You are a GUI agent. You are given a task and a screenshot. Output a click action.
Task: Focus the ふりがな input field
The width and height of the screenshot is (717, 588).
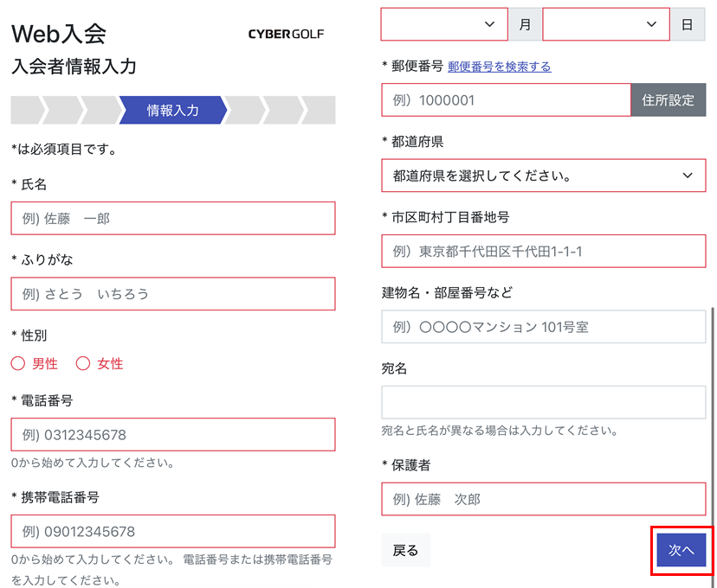pos(173,294)
